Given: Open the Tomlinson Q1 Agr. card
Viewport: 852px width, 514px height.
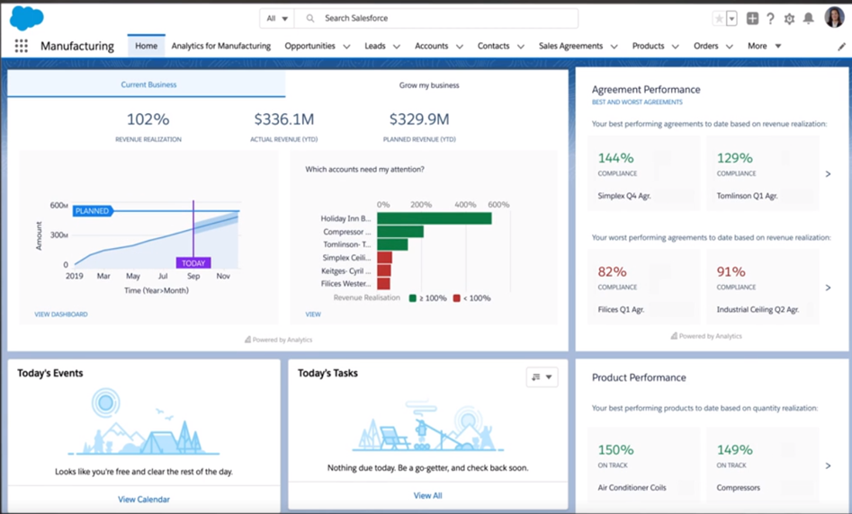Looking at the screenshot, I should pyautogui.click(x=762, y=173).
